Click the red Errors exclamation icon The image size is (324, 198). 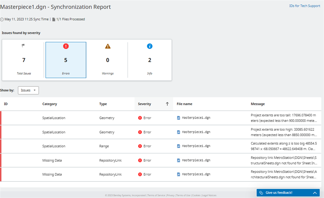coord(66,46)
